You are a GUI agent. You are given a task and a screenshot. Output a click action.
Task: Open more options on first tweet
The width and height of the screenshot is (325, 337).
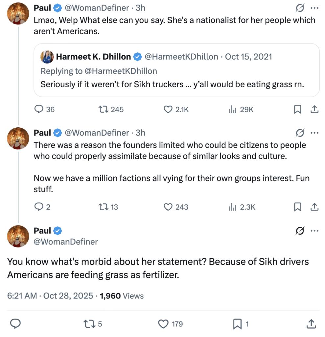point(314,8)
